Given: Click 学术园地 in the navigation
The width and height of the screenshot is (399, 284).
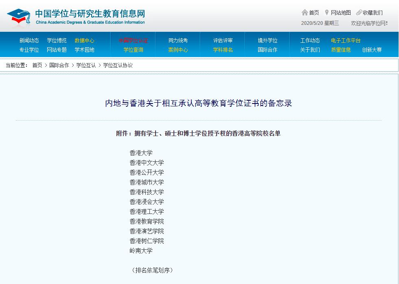Looking at the screenshot, I should pos(85,49).
